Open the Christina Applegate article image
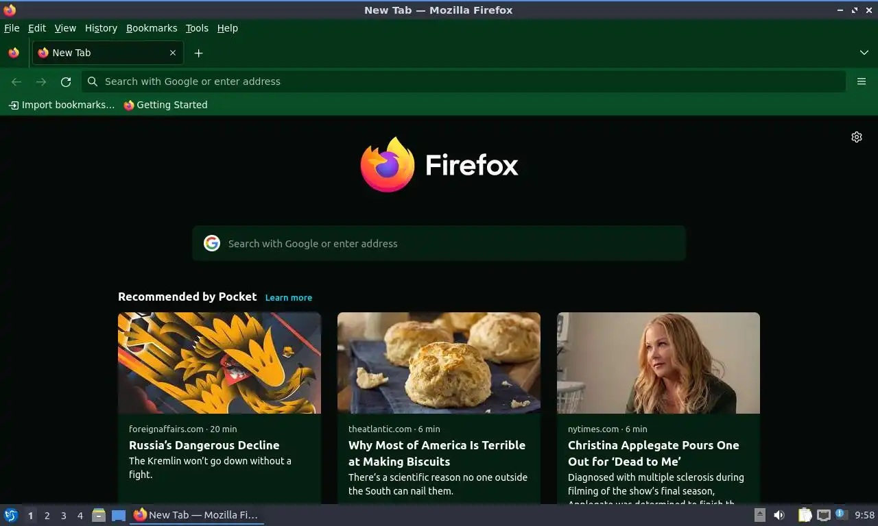The image size is (878, 526). [x=658, y=363]
